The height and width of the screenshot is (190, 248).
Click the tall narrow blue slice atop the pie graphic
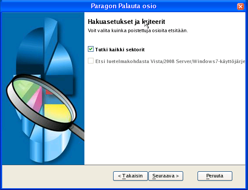(x=50, y=43)
